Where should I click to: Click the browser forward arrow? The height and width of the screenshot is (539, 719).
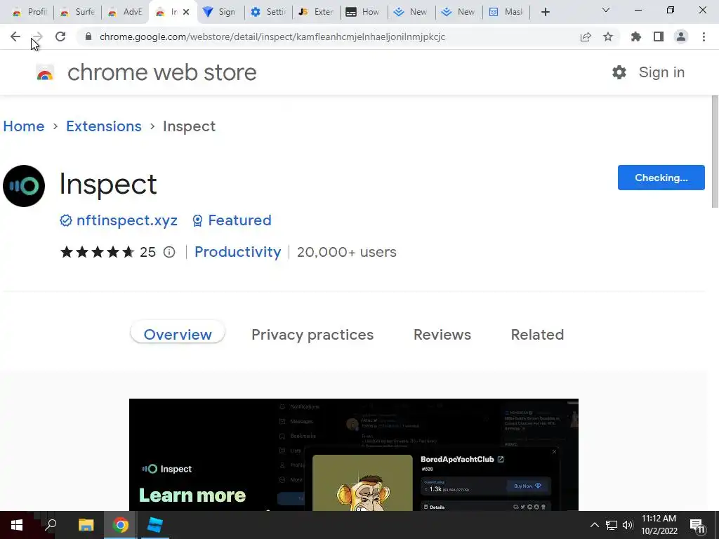pyautogui.click(x=38, y=36)
